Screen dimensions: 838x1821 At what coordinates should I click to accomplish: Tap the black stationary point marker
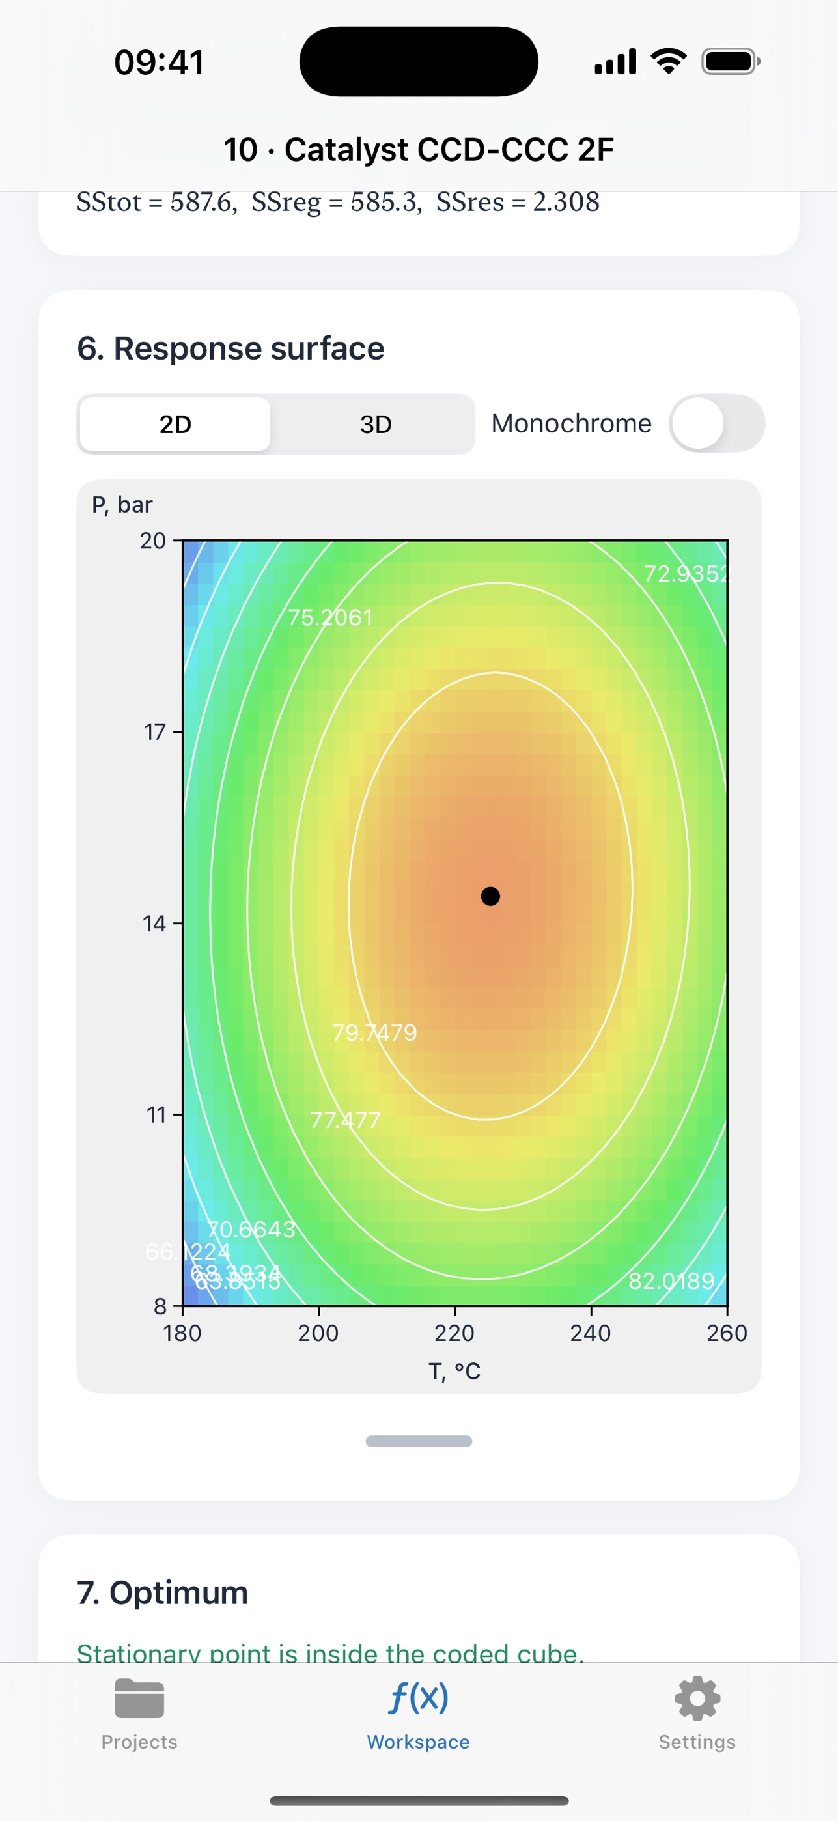(x=490, y=896)
